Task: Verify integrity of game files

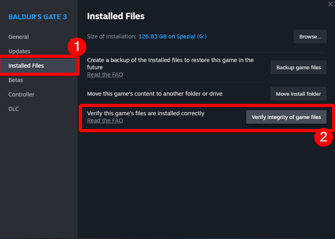Action: pyautogui.click(x=286, y=117)
